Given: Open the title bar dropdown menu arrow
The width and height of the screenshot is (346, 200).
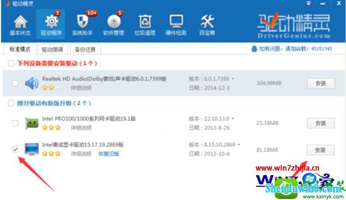Looking at the screenshot, I should coord(308,3).
